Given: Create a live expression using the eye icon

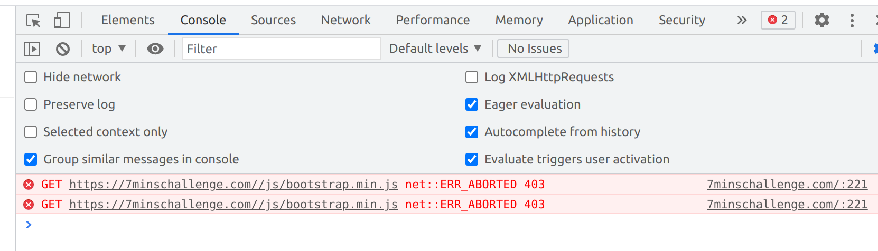Looking at the screenshot, I should (x=155, y=49).
